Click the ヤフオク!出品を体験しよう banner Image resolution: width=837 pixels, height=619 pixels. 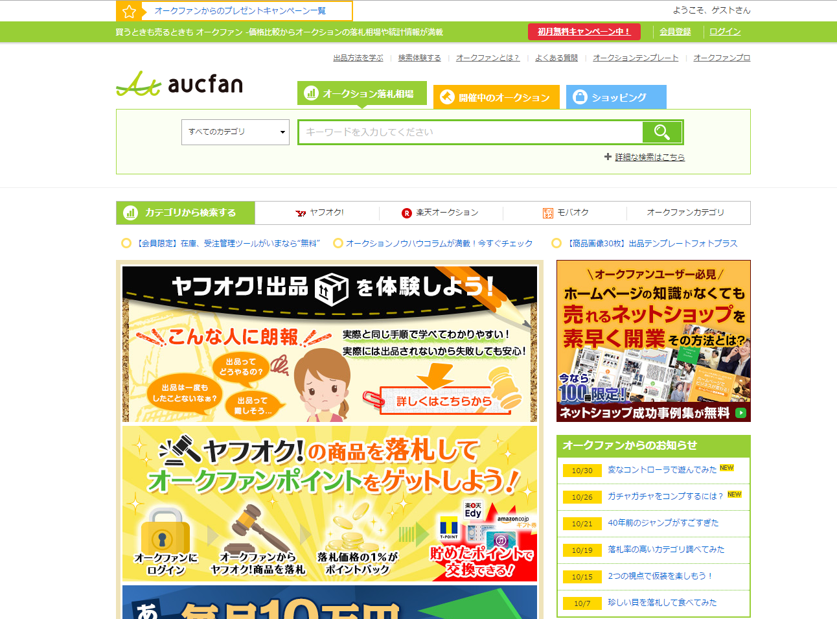(330, 344)
